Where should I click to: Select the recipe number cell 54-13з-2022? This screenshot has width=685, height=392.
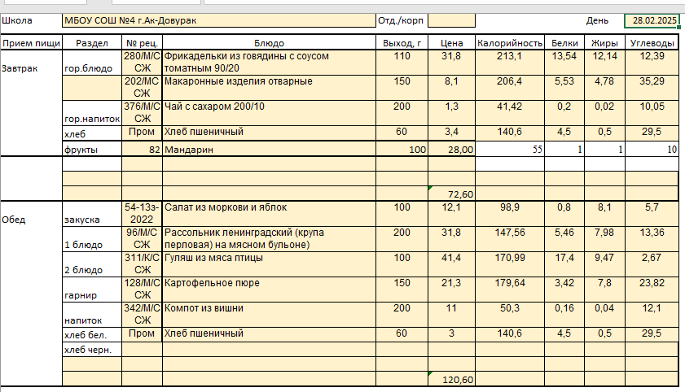pos(142,215)
